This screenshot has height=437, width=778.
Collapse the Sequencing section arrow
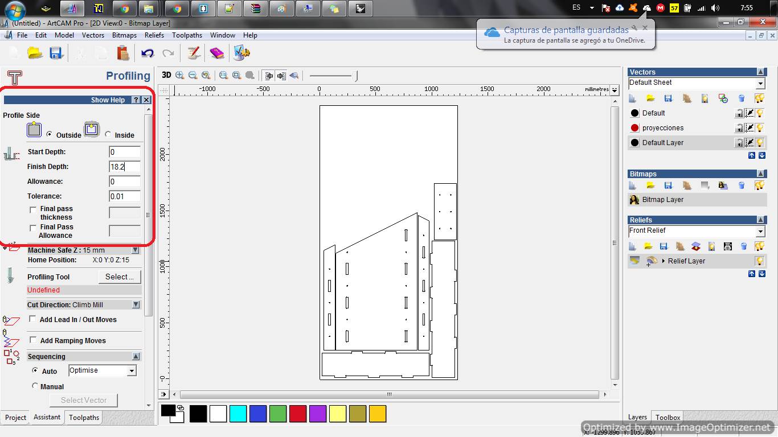[x=136, y=356]
